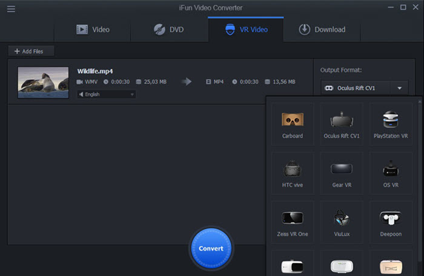Select the PlayStation VR preset
This screenshot has width=424, height=276.
click(x=391, y=124)
